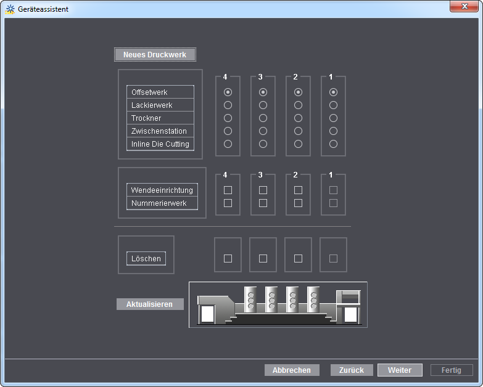Select Zwischenstation for unit 4
Viewport: 483px width, 387px height.
click(228, 131)
